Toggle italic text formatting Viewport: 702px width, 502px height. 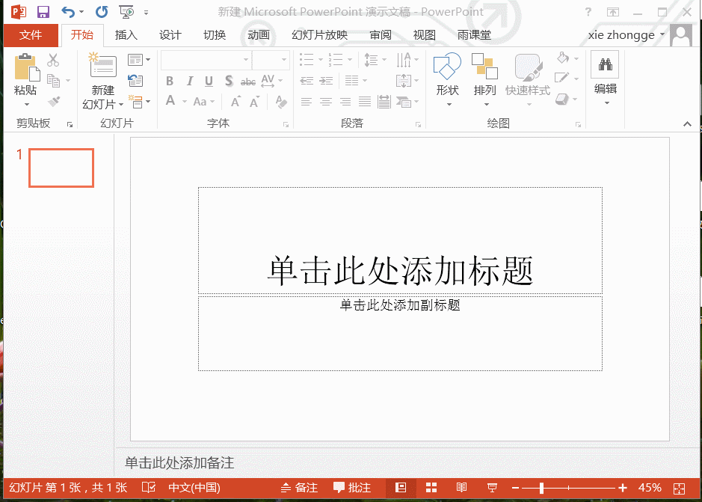(188, 81)
